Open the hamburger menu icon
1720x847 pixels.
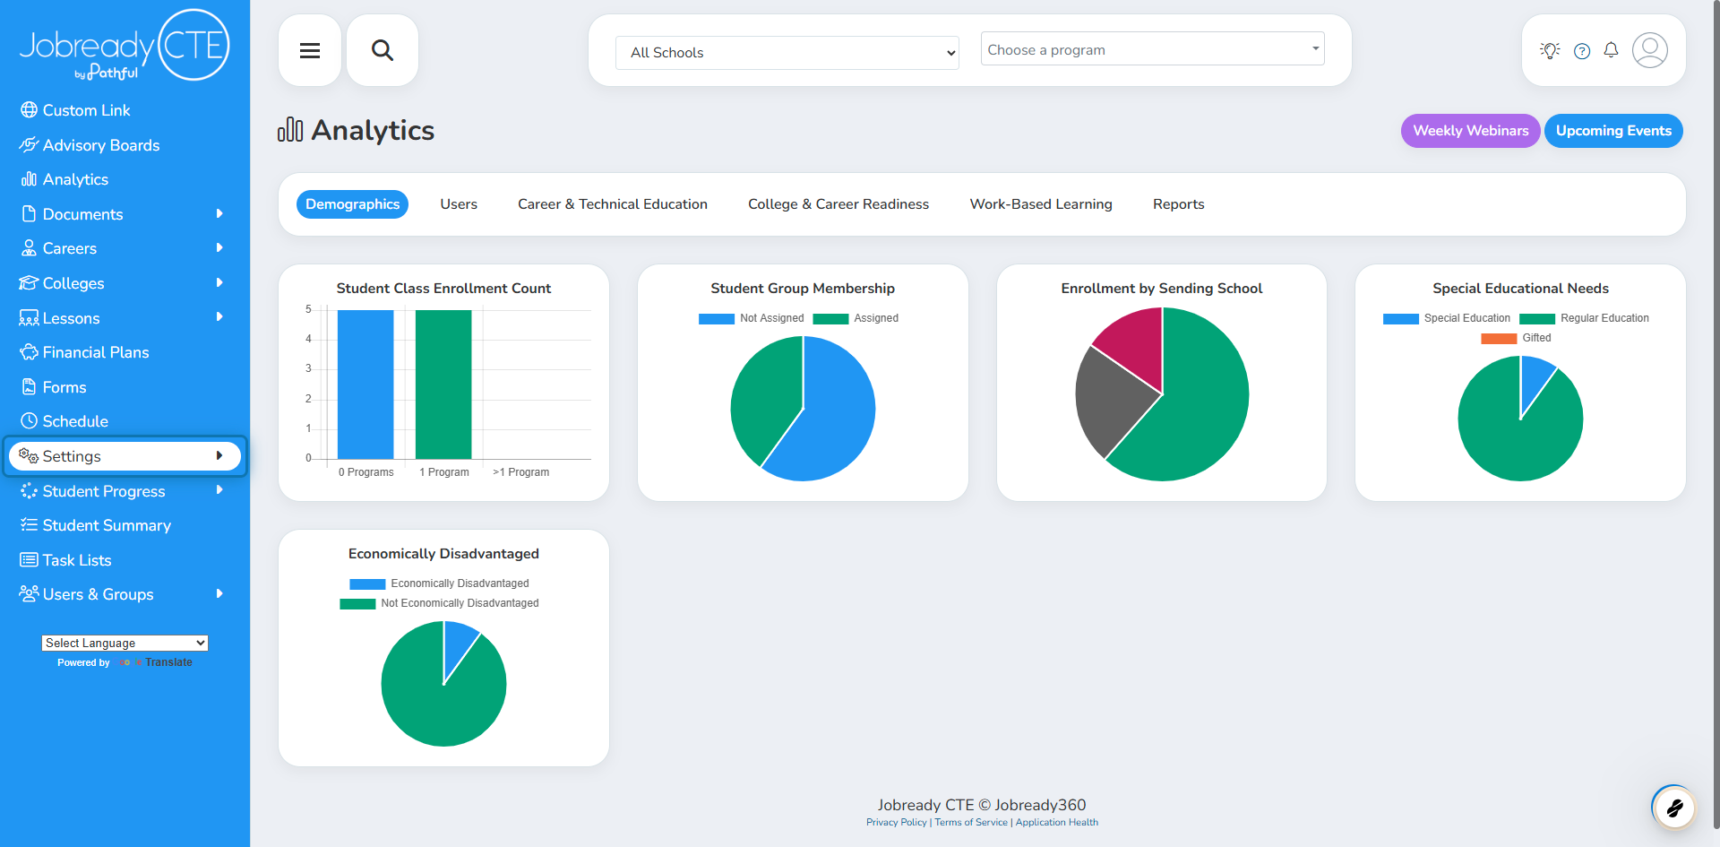[310, 50]
